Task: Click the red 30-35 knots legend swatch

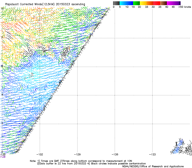Action: click(x=157, y=3)
